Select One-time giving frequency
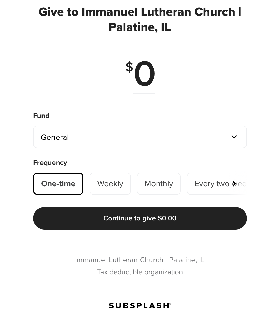The image size is (280, 315). 58,184
